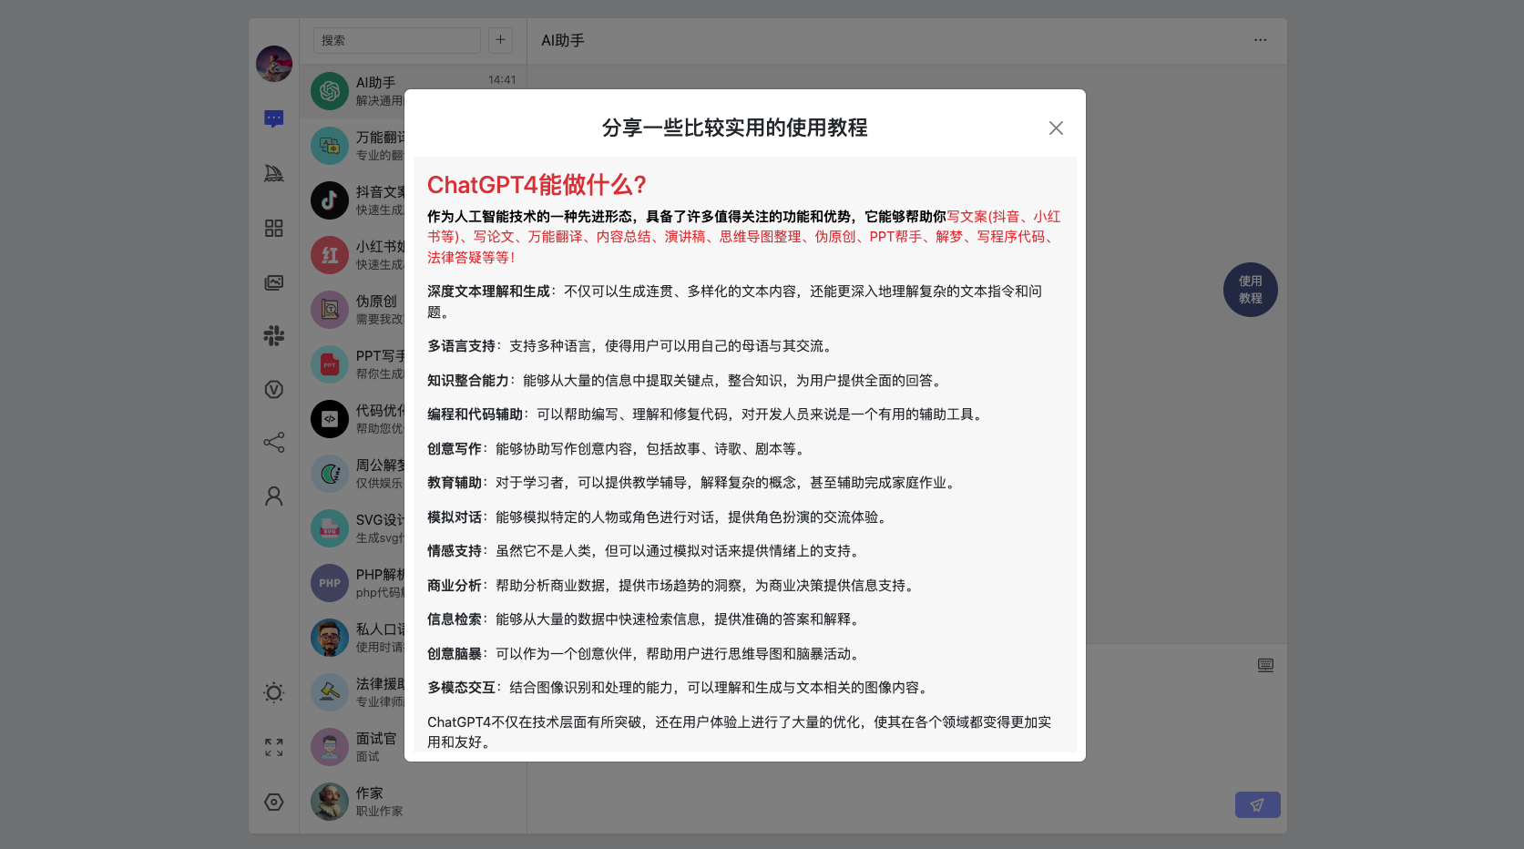The image size is (1524, 849).
Task: Select the 作家 conversation
Action: [x=414, y=802]
